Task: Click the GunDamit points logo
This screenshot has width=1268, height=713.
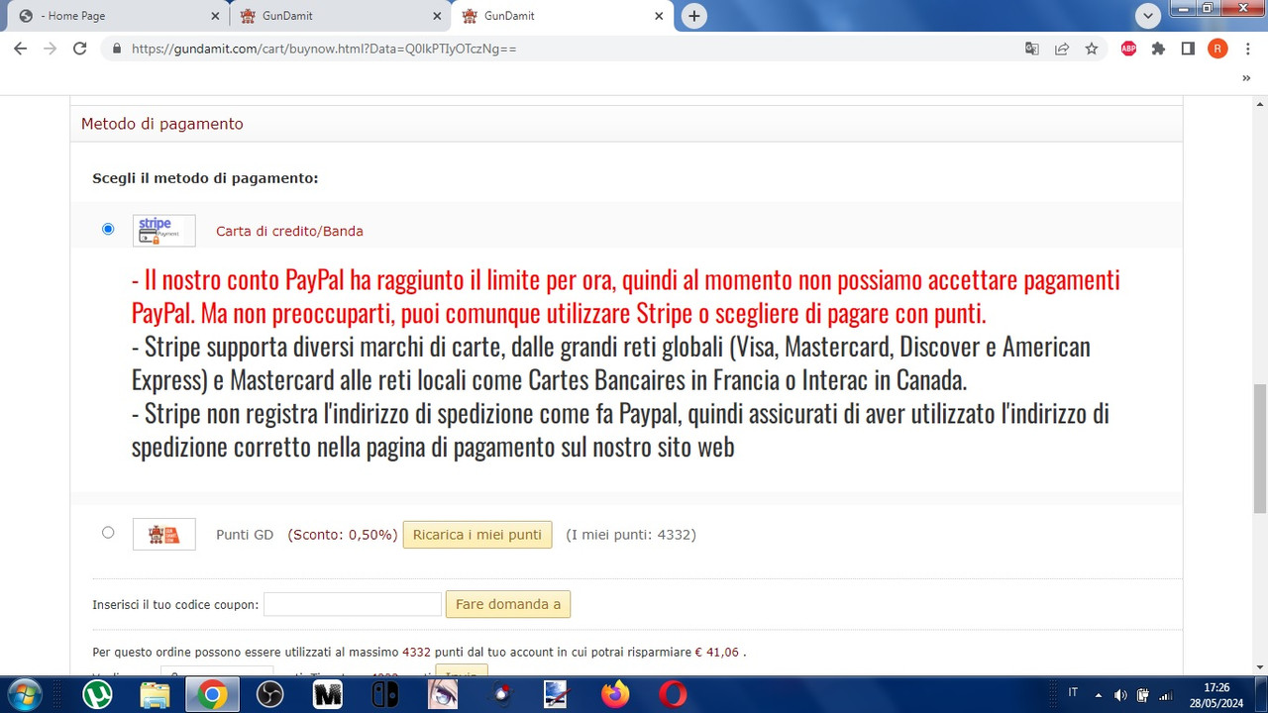Action: (x=164, y=535)
